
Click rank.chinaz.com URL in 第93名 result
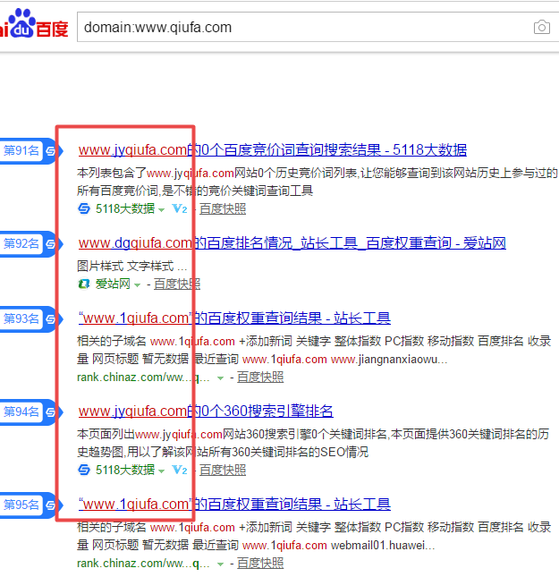[143, 378]
